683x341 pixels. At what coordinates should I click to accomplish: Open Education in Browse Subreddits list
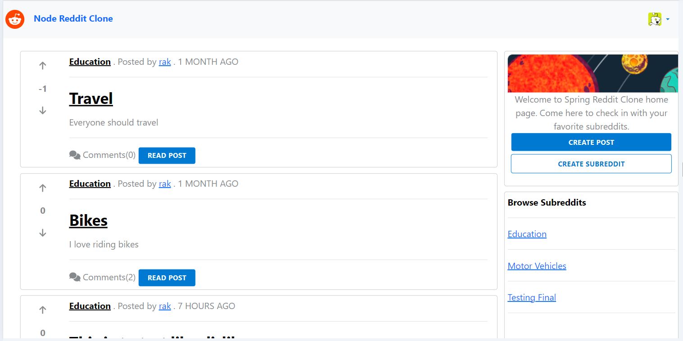tap(527, 234)
